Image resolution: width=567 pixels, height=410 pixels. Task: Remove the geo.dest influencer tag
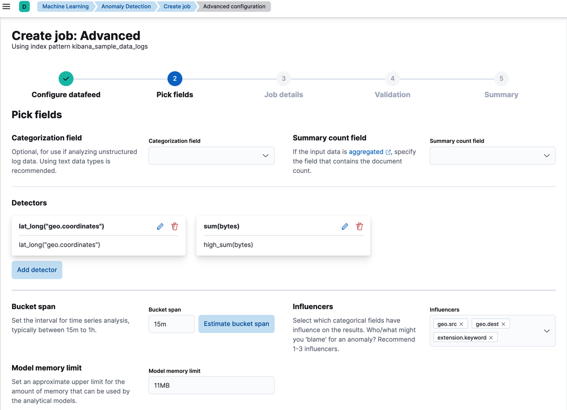[503, 324]
